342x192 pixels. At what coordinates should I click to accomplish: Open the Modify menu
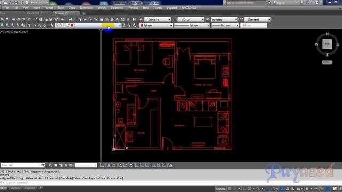pos(102,7)
